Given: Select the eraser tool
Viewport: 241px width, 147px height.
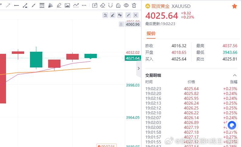Looking at the screenshot, I should tap(103, 5).
